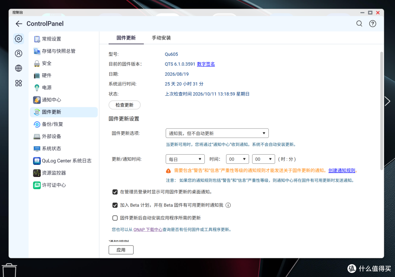Click the 许可证中心 icon

pos(37,185)
